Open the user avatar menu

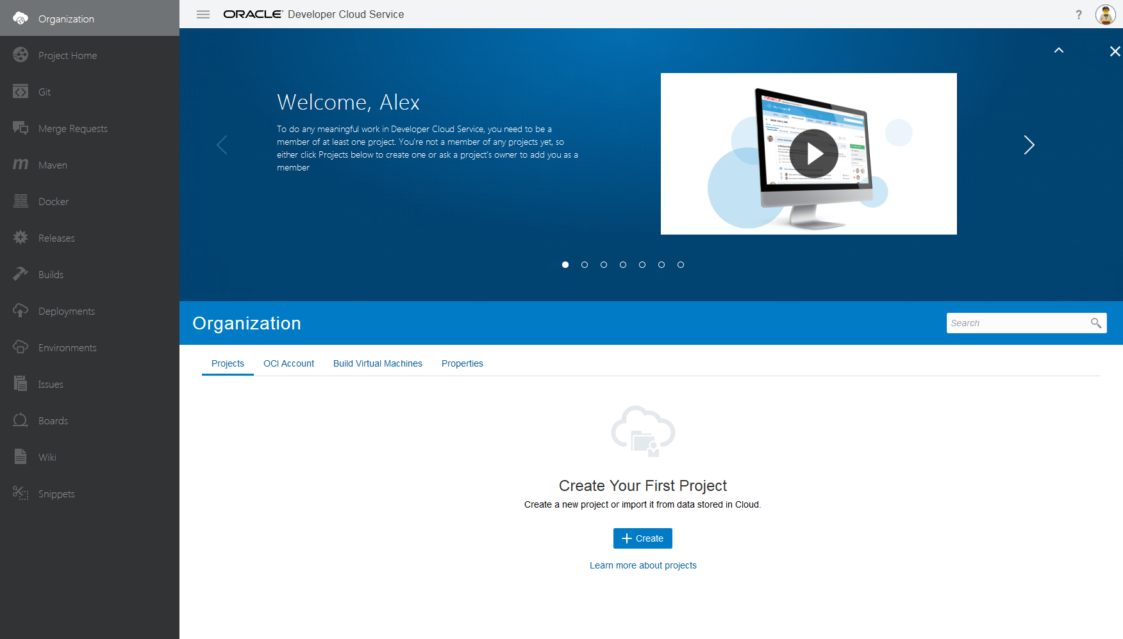tap(1106, 14)
